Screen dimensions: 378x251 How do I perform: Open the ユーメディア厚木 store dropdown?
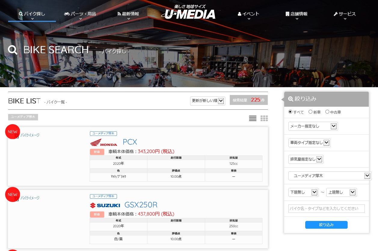[330, 176]
